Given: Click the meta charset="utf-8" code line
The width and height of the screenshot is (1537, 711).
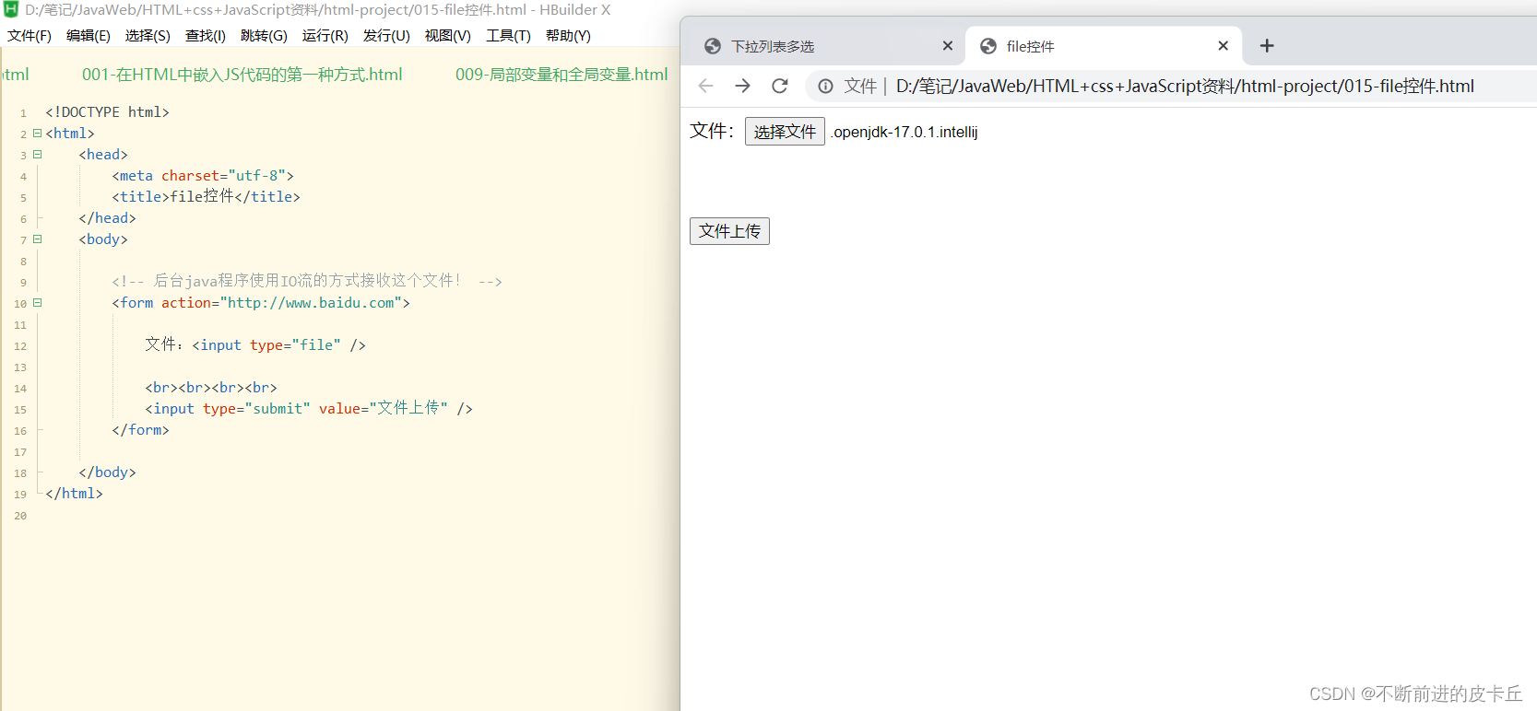Looking at the screenshot, I should click(203, 176).
